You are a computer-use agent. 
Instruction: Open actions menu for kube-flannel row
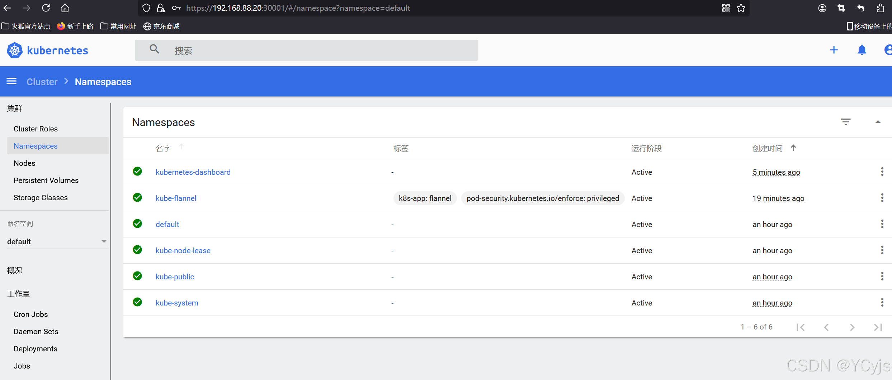pos(882,198)
